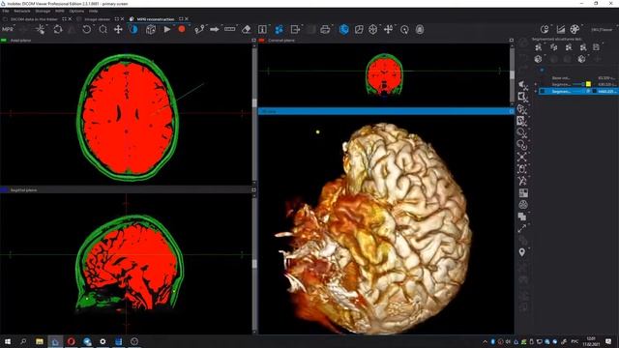Click first cube icon in segmented structures panel
Image resolution: width=619 pixels, height=348 pixels.
(538, 59)
